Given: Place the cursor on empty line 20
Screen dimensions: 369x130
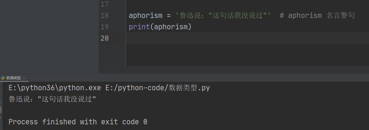Looking at the screenshot, I should tap(211, 38).
